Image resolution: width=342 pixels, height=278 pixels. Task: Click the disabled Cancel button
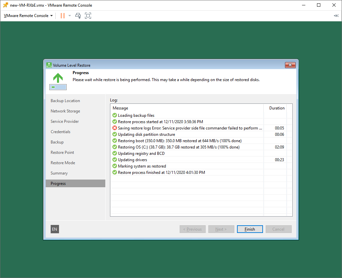(278, 229)
